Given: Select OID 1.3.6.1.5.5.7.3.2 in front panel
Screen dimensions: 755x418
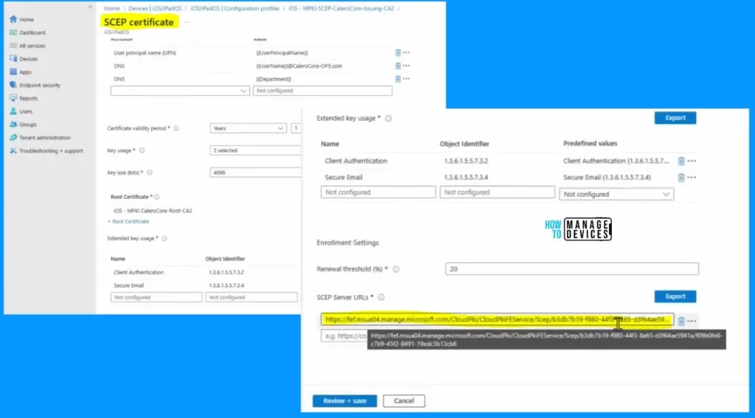Looking at the screenshot, I should pos(466,161).
